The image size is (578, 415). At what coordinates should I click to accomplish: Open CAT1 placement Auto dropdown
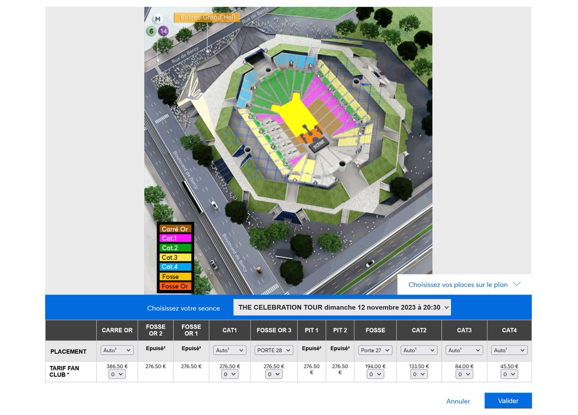point(230,350)
